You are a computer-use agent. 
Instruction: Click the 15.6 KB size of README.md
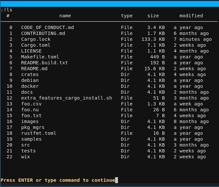(154, 69)
